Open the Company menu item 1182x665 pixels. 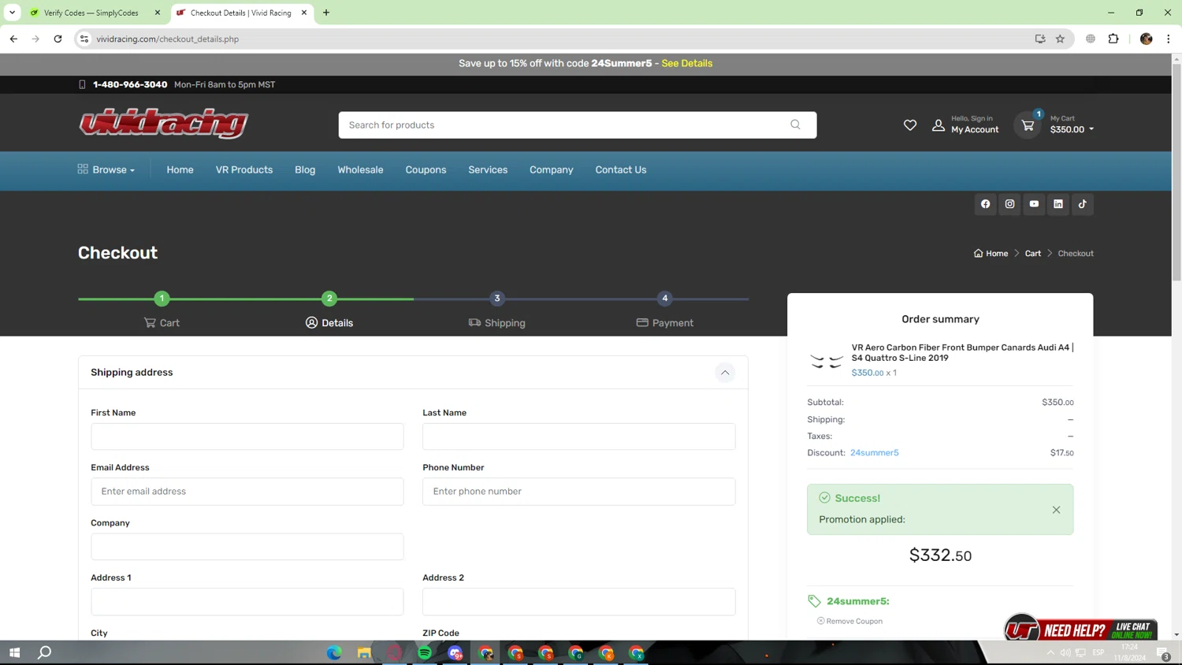(552, 169)
